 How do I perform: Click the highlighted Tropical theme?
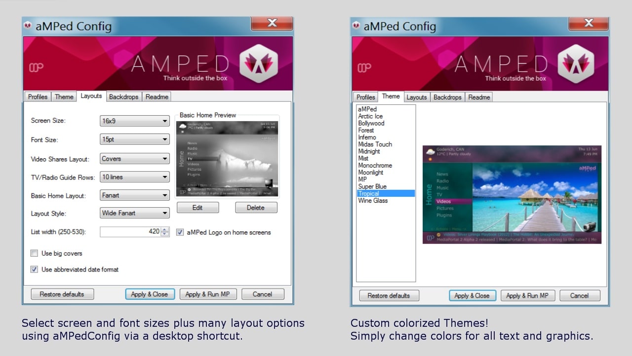pos(386,193)
